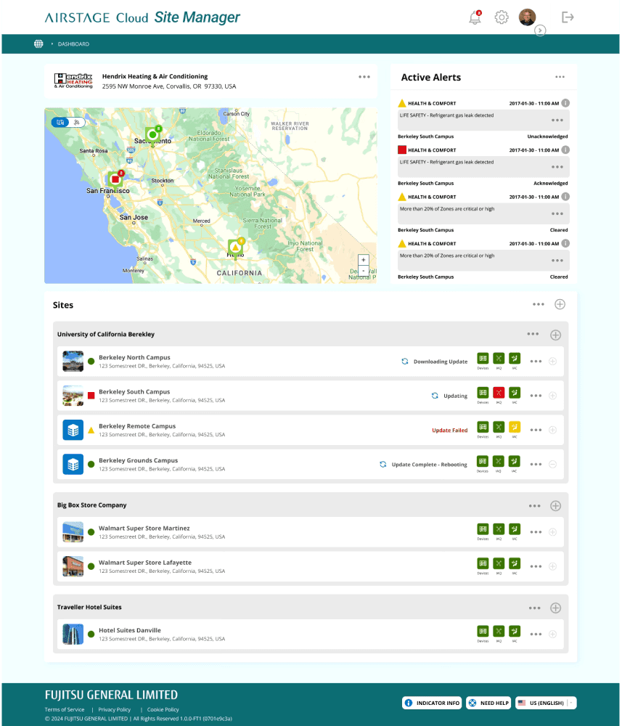Open the notifications bell icon

click(x=475, y=17)
